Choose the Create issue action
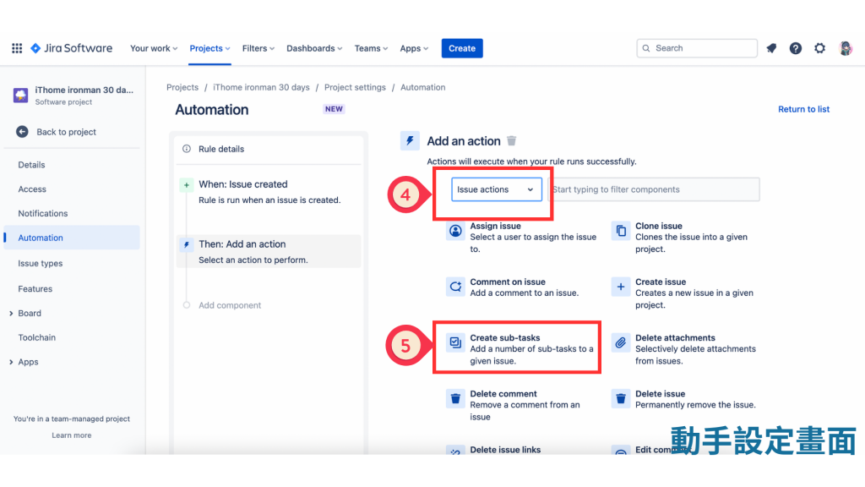 [684, 293]
